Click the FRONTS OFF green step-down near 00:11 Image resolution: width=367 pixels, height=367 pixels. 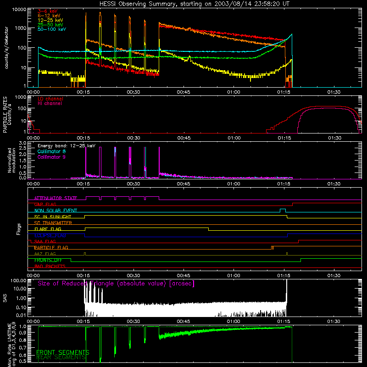[71, 260]
